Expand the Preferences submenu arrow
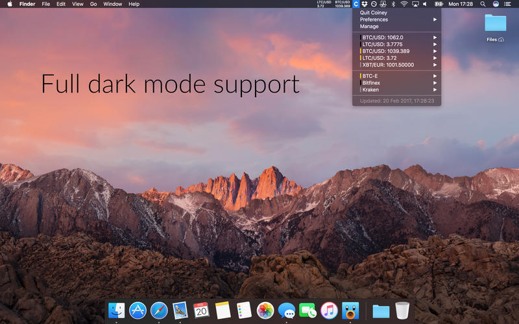519x324 pixels. [x=435, y=19]
